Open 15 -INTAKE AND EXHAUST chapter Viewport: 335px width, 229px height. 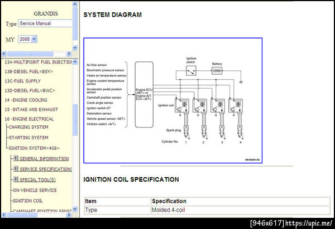[31, 110]
